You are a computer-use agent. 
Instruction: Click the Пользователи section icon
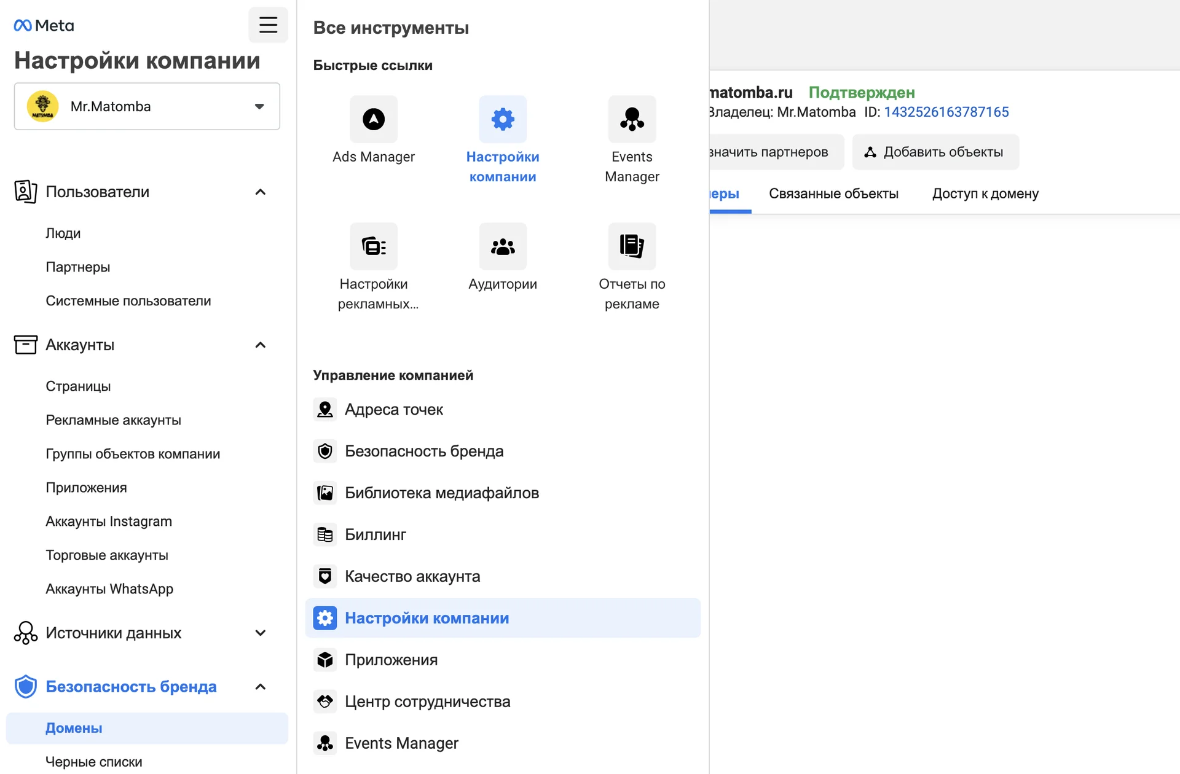[x=25, y=192]
